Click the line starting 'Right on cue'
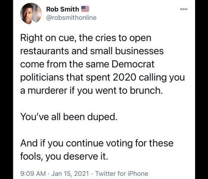This screenshot has width=208, height=179. (86, 38)
